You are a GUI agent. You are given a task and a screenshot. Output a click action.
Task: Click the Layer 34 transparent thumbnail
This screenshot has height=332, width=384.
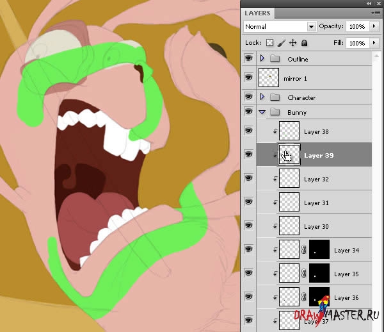[289, 249]
